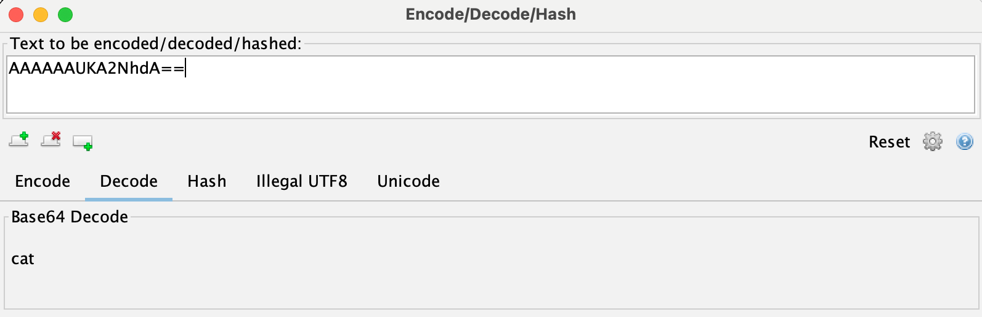This screenshot has width=982, height=317.
Task: Maximize the window with the green button
Action: (x=65, y=14)
